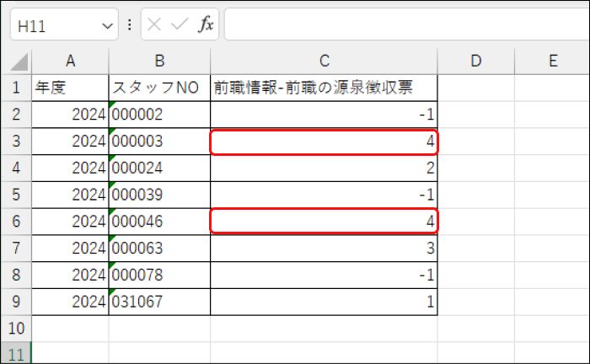Click column C value 2 for staff 000024
Viewport: 590px width, 364px height.
324,168
